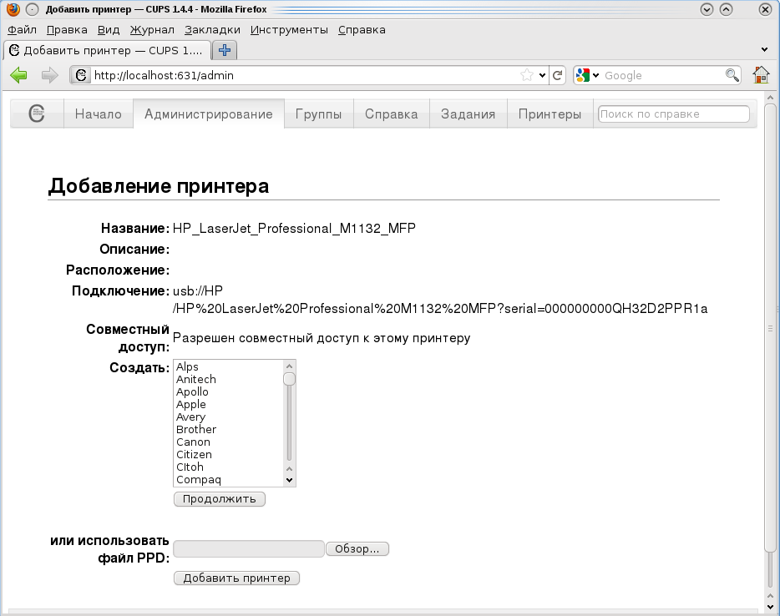The image size is (780, 616).
Task: Select Anitech in the manufacturer list
Action: 230,379
